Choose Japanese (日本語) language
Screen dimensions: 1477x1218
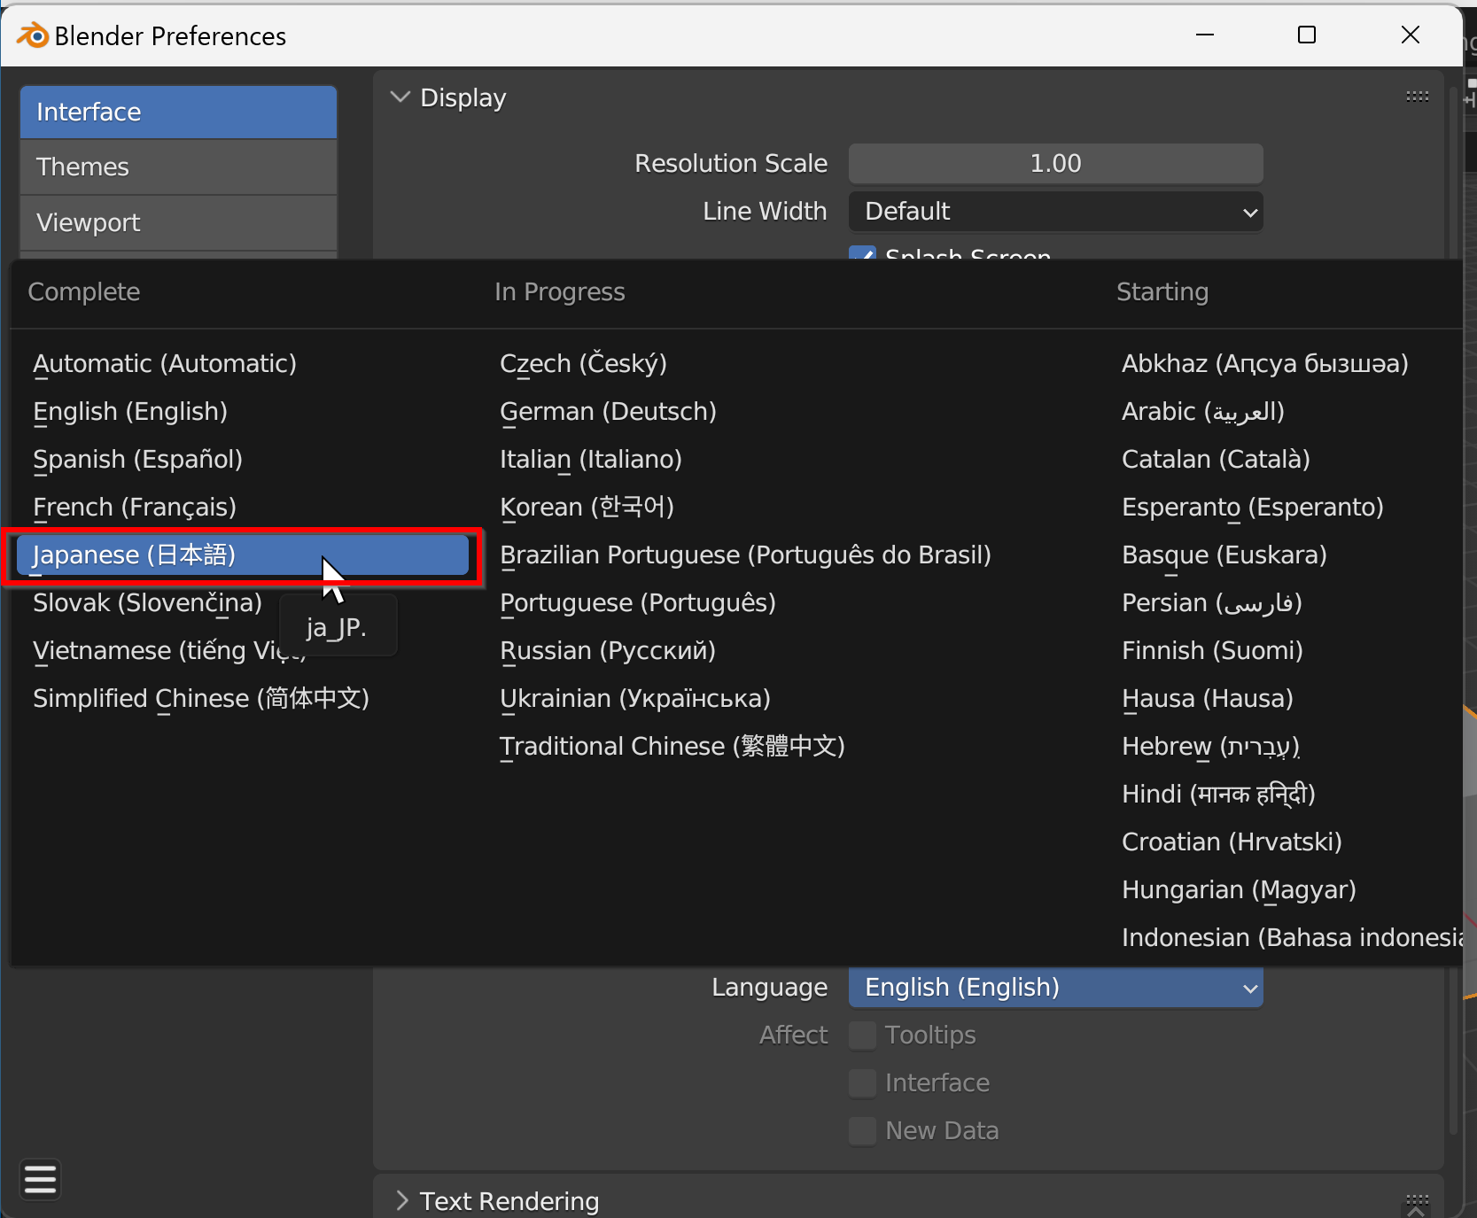pyautogui.click(x=243, y=555)
